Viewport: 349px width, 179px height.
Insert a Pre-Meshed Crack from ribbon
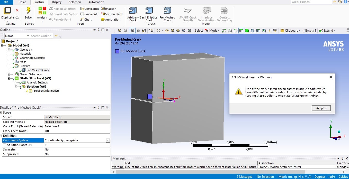[x=167, y=14]
